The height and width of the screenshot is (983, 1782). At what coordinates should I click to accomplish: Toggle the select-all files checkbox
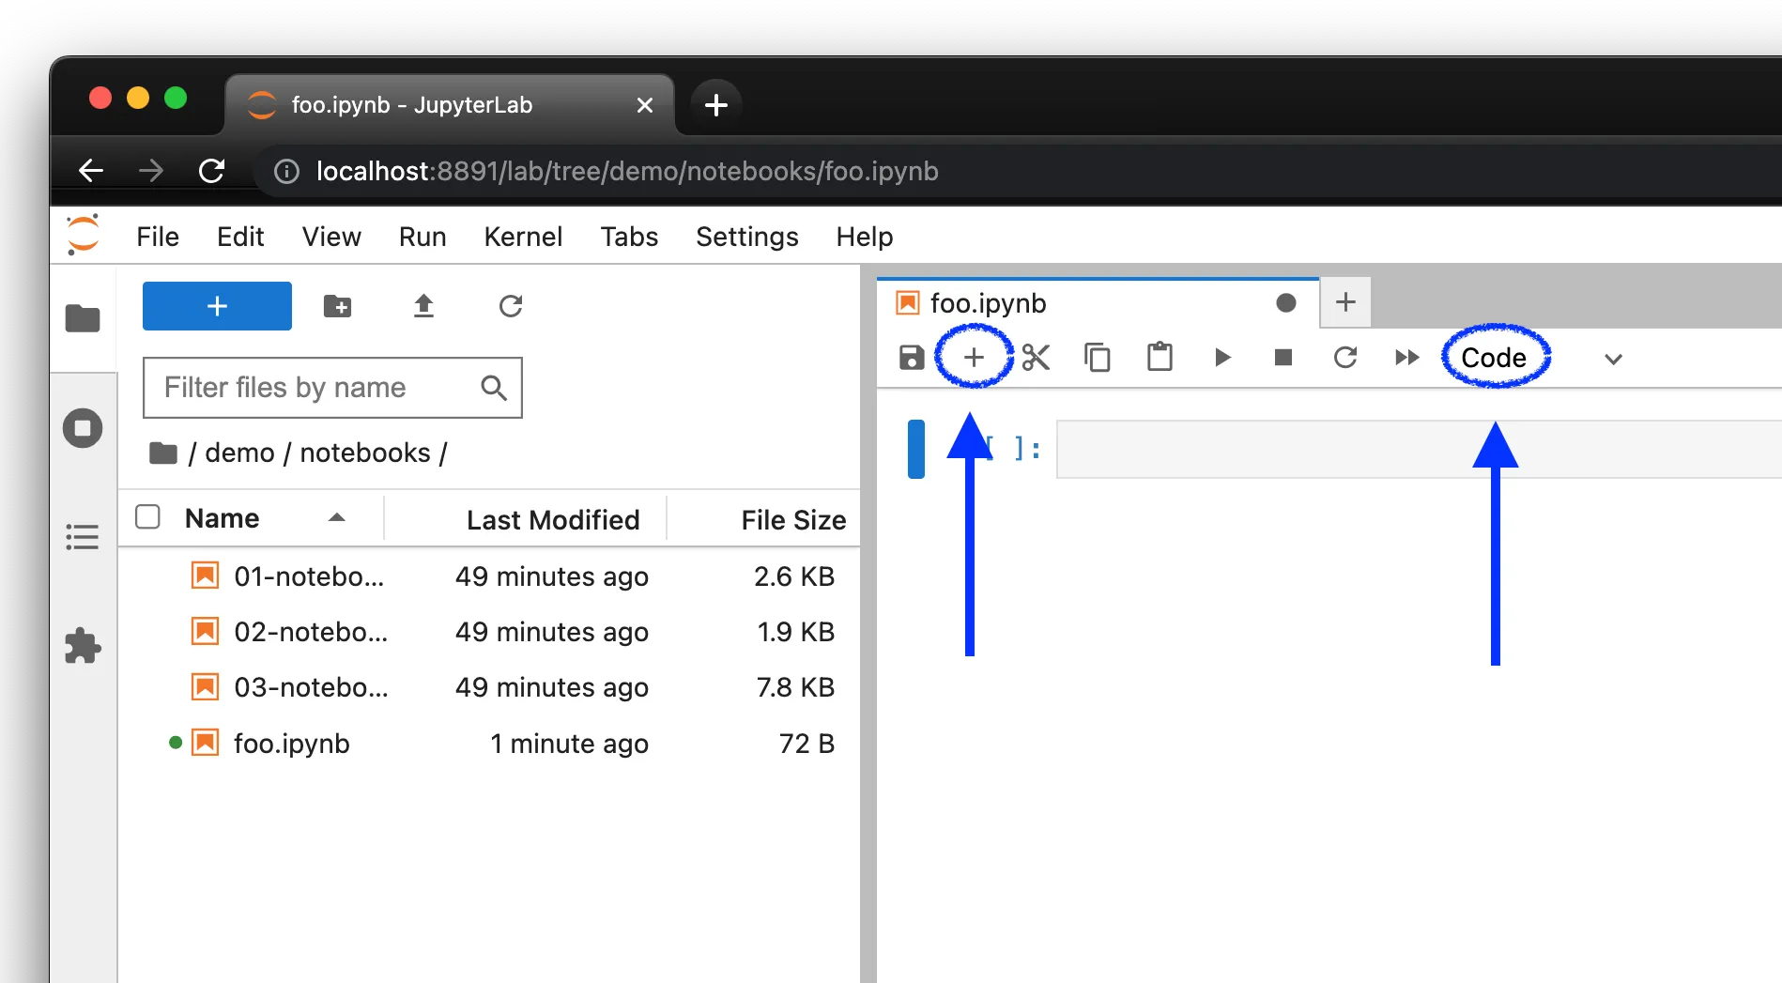(148, 517)
